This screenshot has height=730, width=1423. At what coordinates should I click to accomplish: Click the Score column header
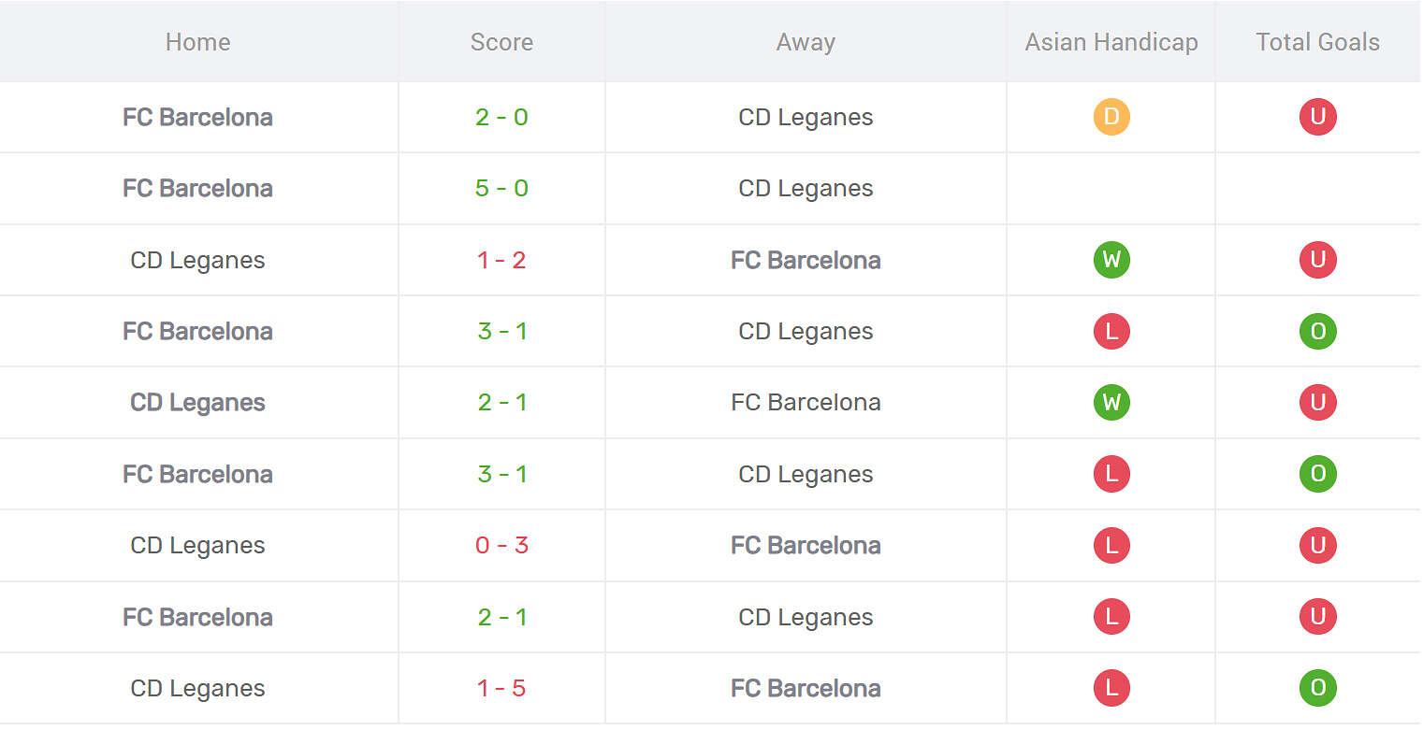coord(501,42)
